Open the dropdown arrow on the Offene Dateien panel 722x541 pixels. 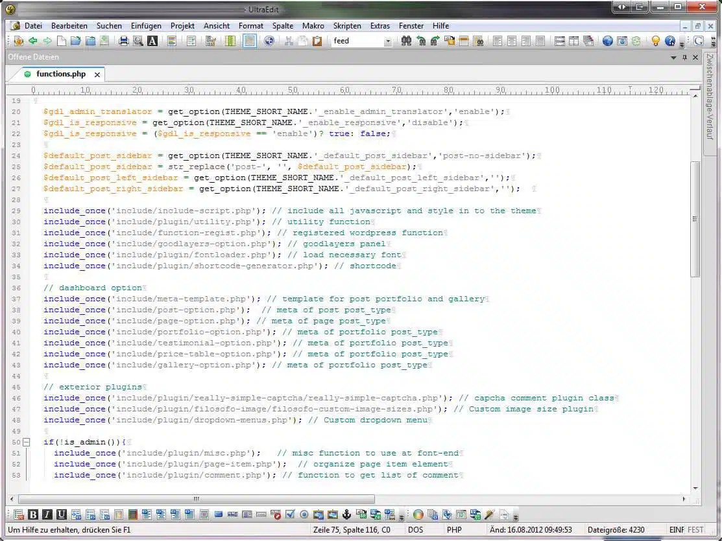[674, 57]
